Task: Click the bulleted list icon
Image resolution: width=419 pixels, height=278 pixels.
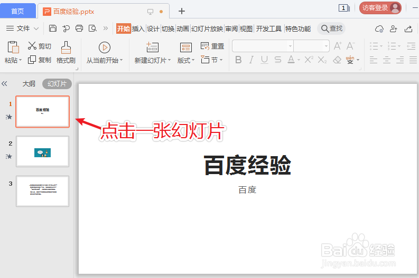Action: pos(374,46)
